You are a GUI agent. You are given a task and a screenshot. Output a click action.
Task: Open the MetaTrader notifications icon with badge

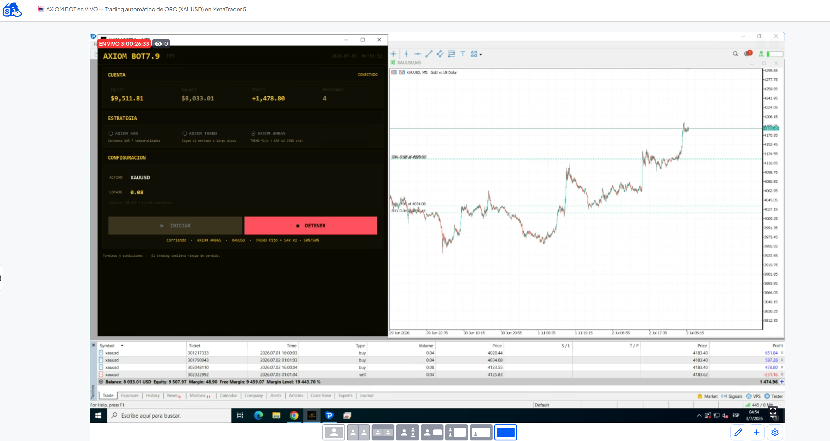pos(748,54)
